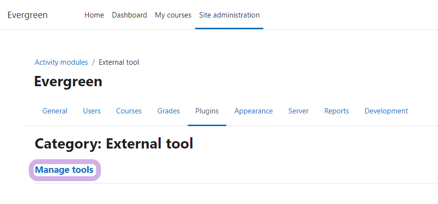
Task: View the Reports tab
Action: (337, 111)
